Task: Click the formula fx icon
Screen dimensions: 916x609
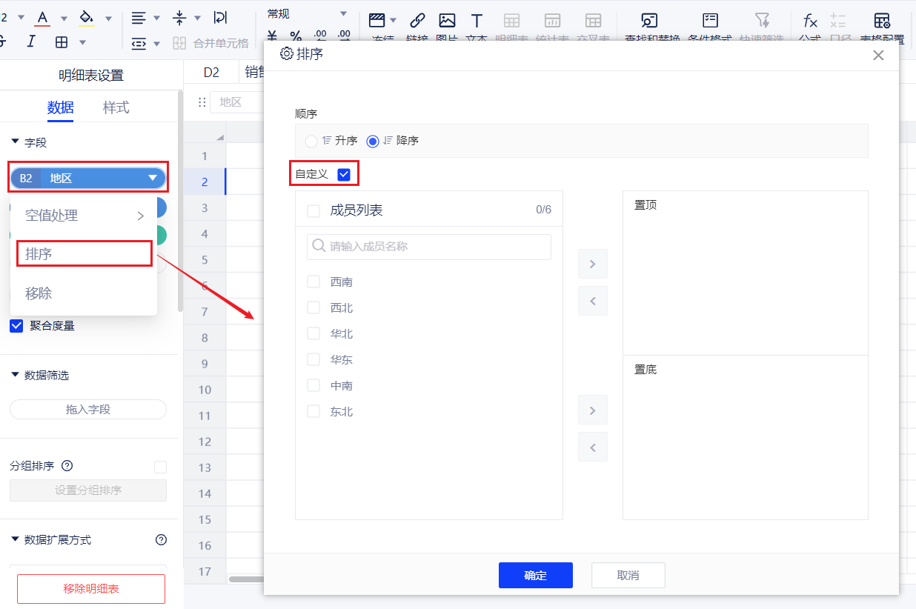Action: tap(811, 21)
